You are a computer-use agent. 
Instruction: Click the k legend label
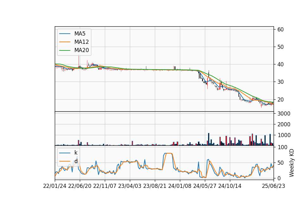point(76,153)
